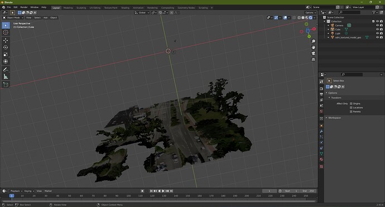Viewport: 385px width, 207px height.
Task: Select the Cursor tool in the left toolbar
Action: pyautogui.click(x=6, y=32)
